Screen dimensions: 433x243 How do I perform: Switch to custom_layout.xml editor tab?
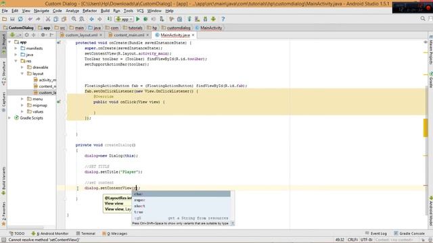click(81, 35)
